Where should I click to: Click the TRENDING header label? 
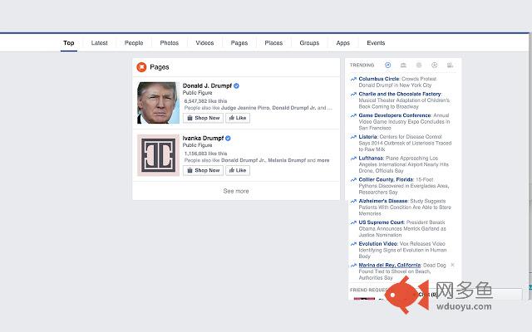pos(362,65)
